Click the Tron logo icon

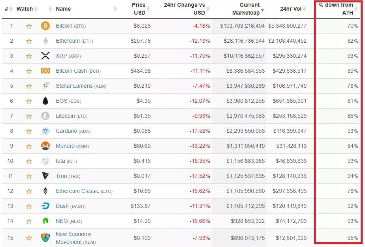(45, 176)
